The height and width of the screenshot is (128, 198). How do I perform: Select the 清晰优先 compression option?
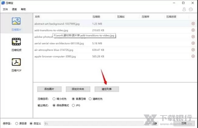point(96,99)
